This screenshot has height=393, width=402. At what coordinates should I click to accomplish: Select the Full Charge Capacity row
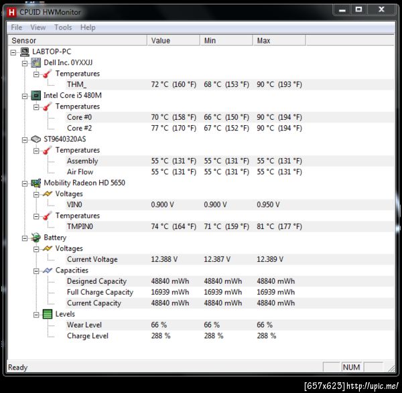coord(229,292)
